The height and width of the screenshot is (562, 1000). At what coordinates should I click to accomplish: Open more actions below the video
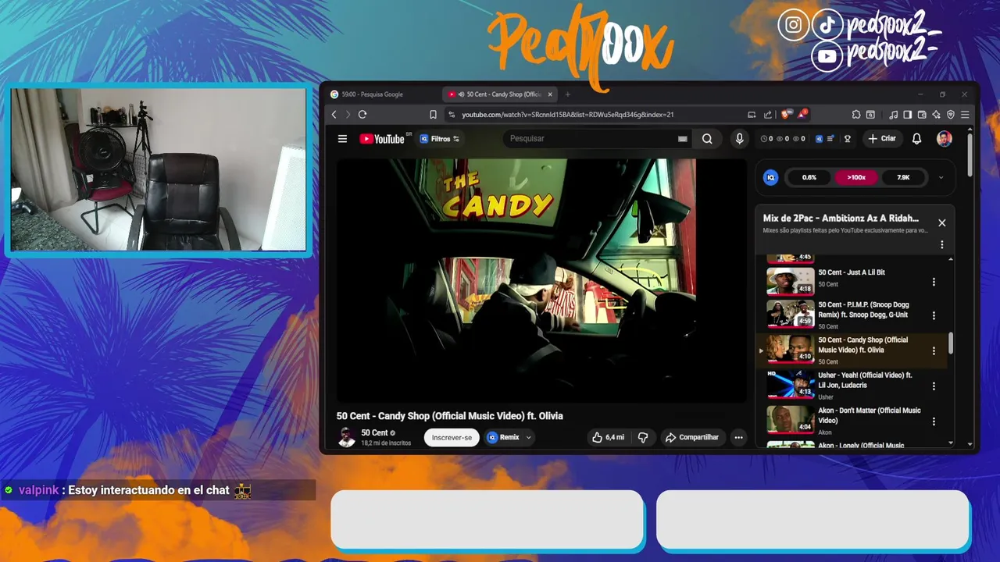[x=738, y=437]
